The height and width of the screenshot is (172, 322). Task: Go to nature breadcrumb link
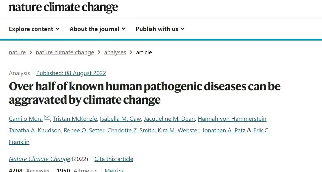pos(17,52)
